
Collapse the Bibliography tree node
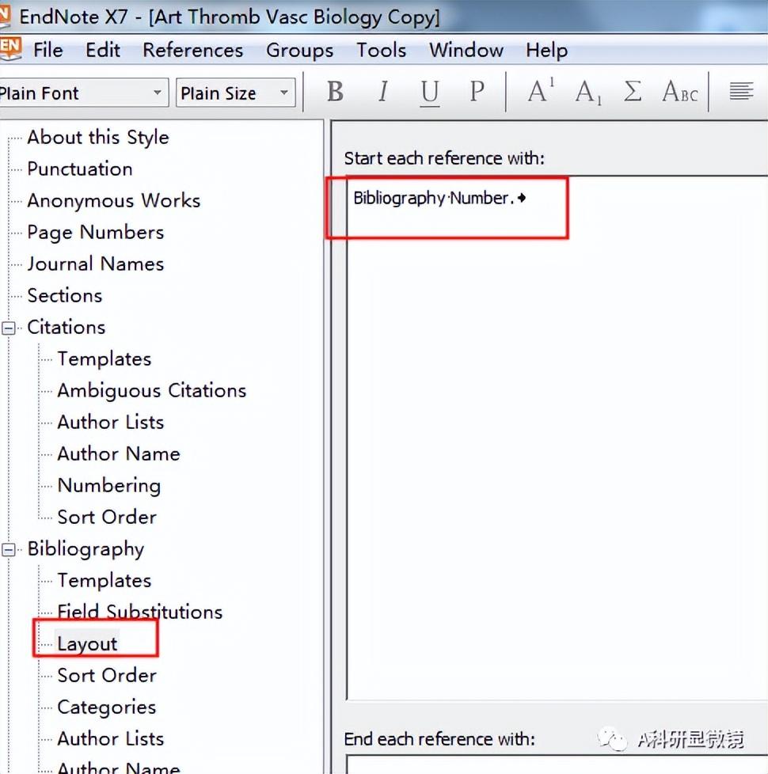(9, 549)
